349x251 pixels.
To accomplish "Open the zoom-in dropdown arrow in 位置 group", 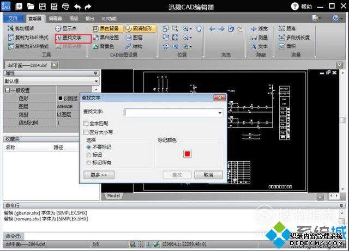I will (190, 29).
